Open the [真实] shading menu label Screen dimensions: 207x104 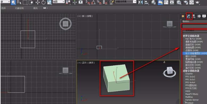click(x=92, y=63)
